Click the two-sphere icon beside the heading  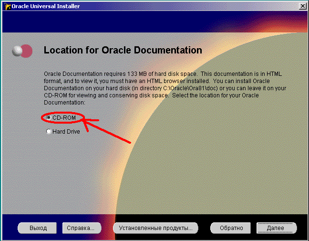(x=22, y=51)
